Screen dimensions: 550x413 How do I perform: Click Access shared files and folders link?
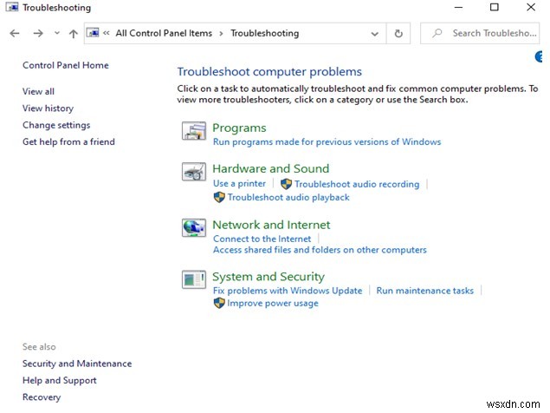[320, 250]
